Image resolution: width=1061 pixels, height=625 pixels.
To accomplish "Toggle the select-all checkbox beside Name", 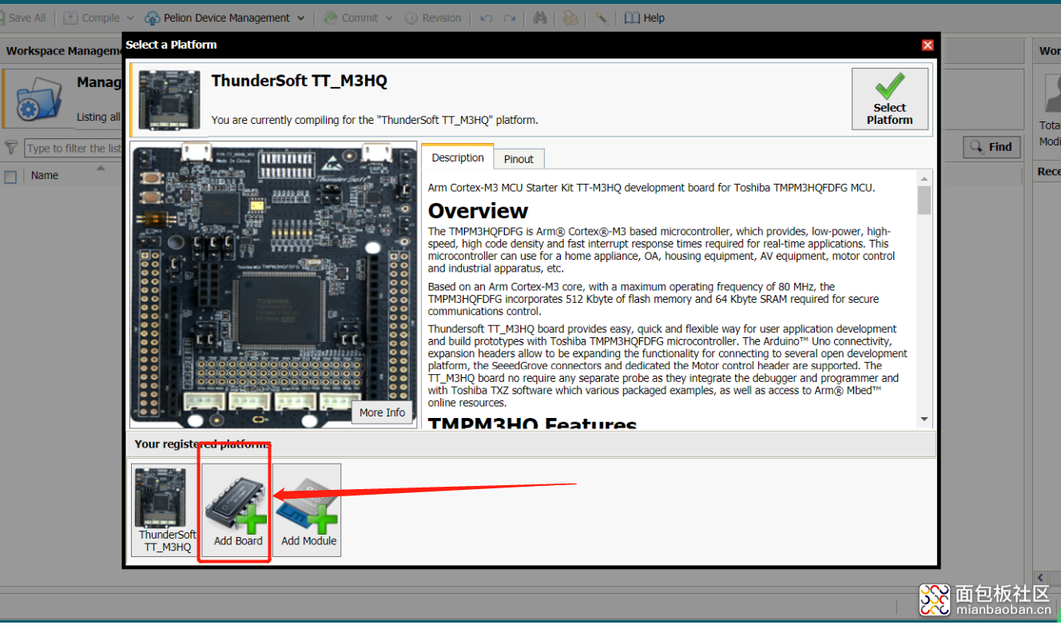I will 10,177.
